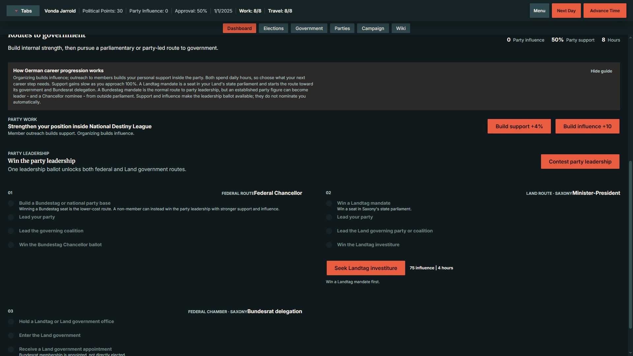Click the player name Vonda Jarrold
The height and width of the screenshot is (356, 633).
point(60,11)
